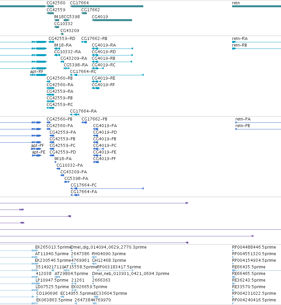Select protein CG42559-PA
The height and width of the screenshot is (305, 281).
(x=63, y=132)
